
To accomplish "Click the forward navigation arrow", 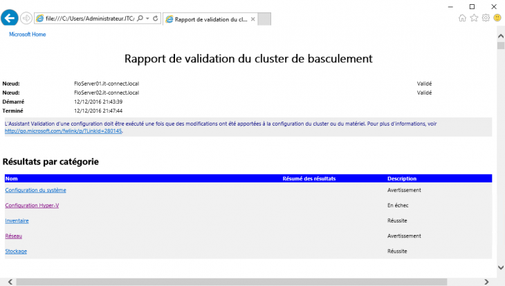I will (x=26, y=18).
